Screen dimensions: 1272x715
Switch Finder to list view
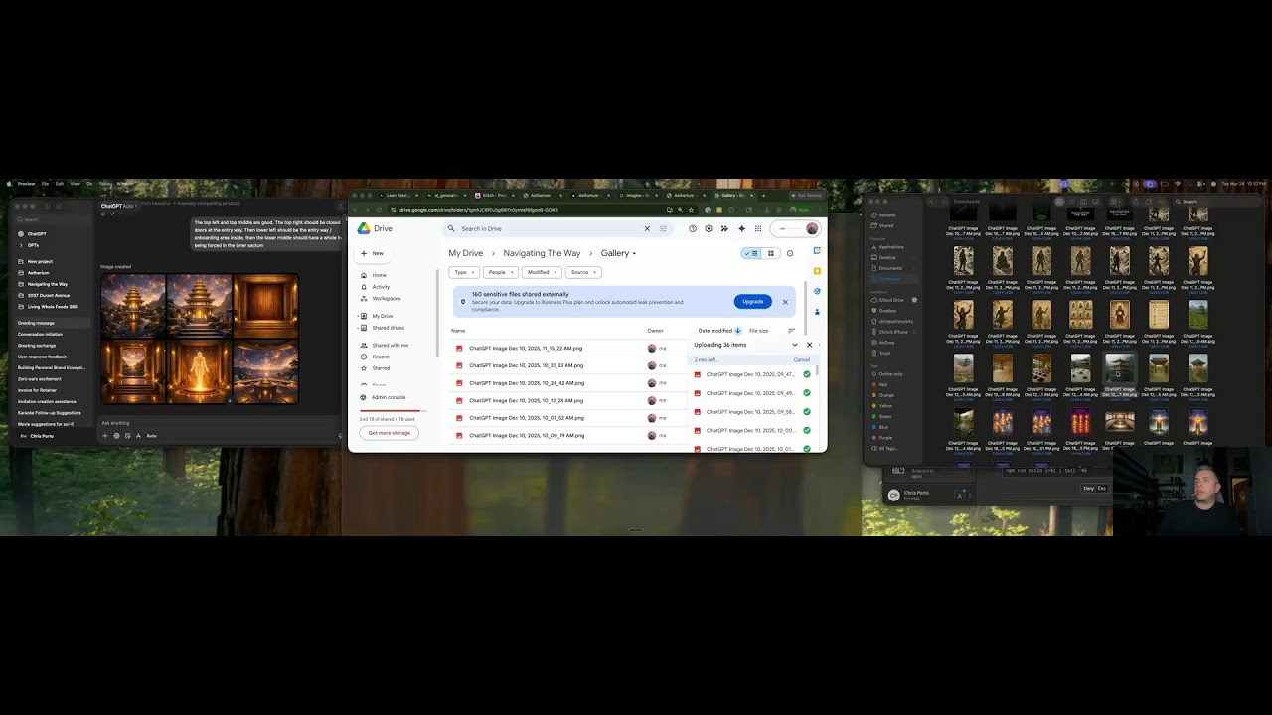1071,202
